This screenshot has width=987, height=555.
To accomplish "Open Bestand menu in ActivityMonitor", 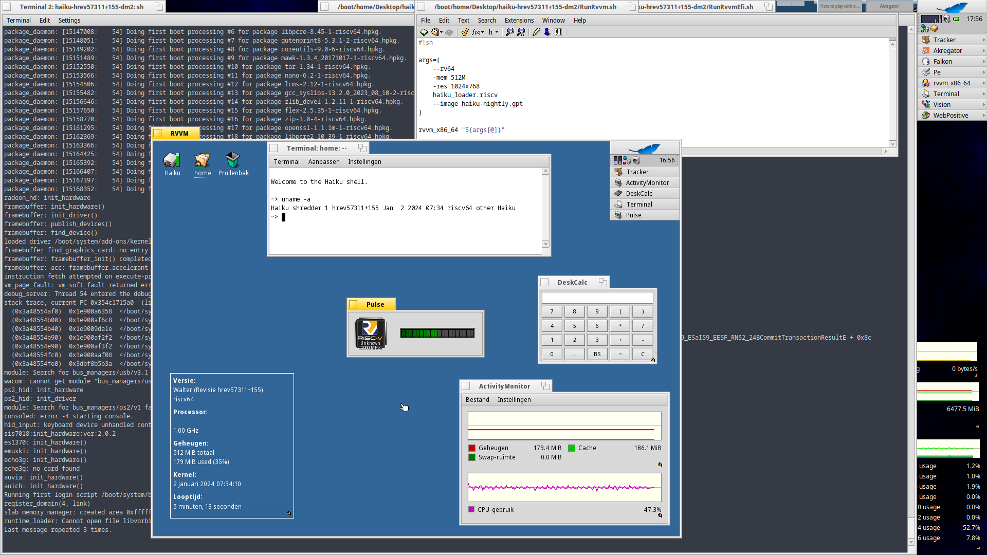I will coord(478,400).
